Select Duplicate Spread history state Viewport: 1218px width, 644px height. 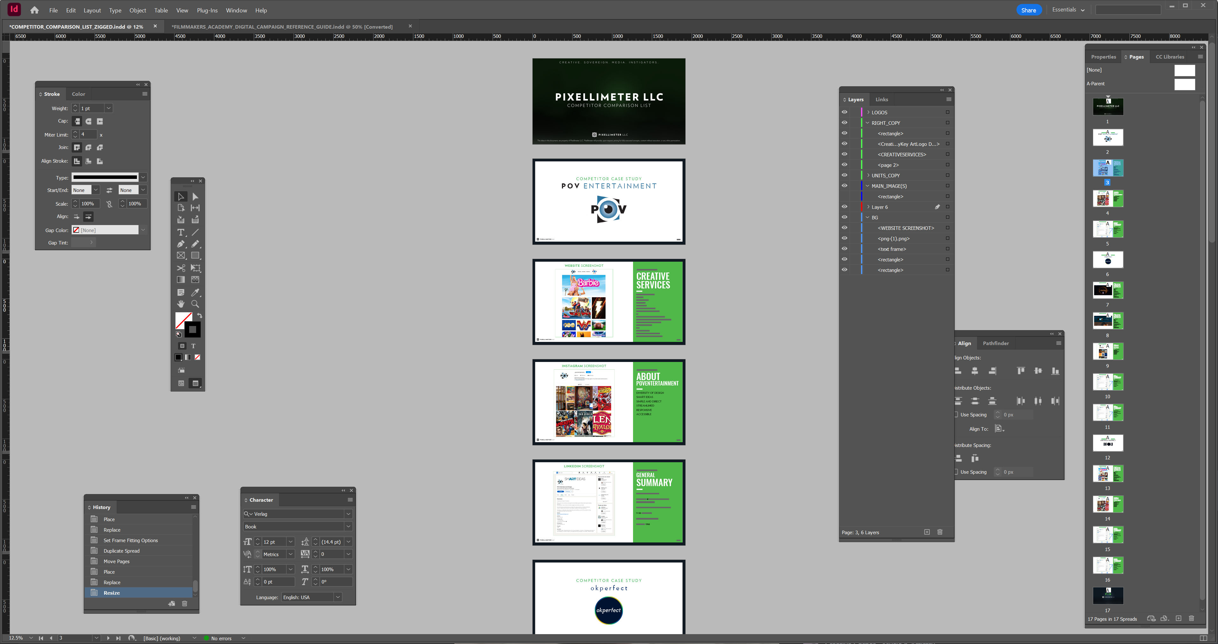pyautogui.click(x=139, y=551)
